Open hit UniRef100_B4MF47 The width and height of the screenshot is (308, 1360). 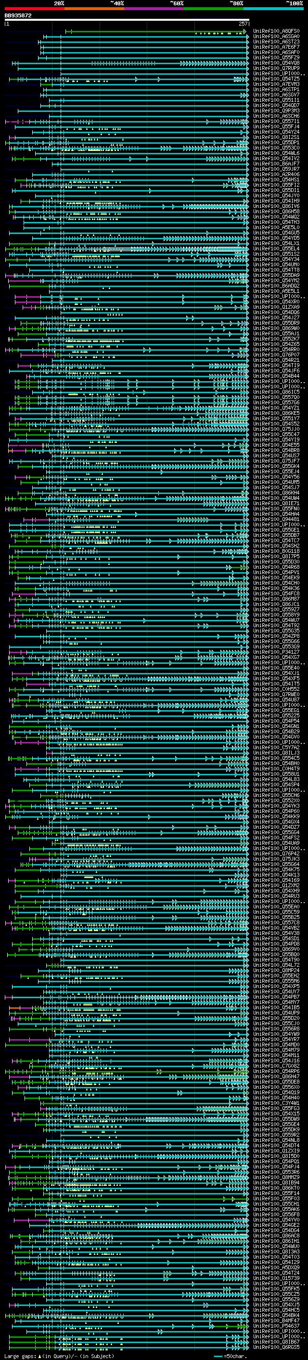point(276,1320)
